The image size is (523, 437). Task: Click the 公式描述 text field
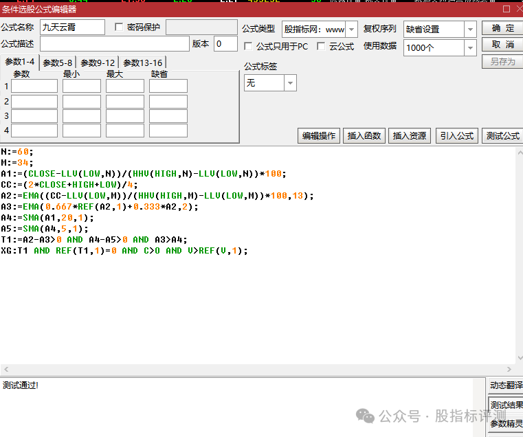[x=114, y=44]
